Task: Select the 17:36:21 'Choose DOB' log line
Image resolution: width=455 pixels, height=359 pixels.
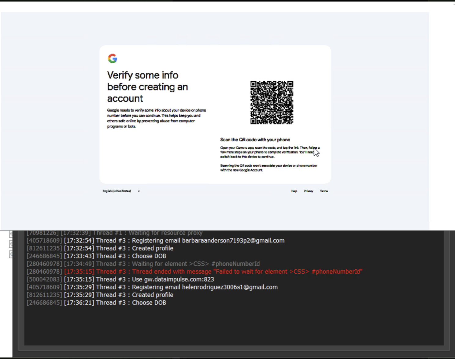Action: click(96, 303)
